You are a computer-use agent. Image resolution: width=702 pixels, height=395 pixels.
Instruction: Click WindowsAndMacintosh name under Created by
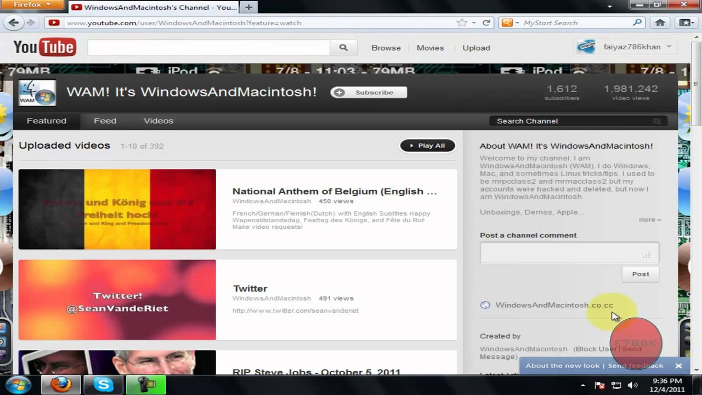[524, 349]
